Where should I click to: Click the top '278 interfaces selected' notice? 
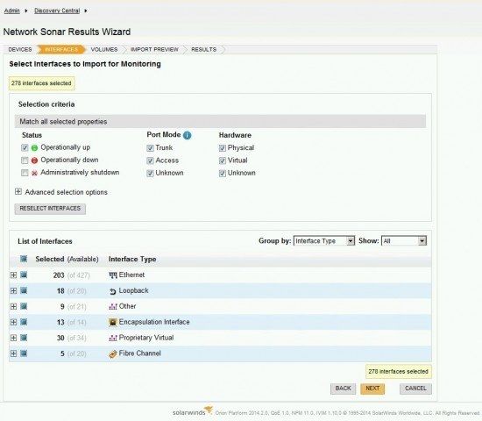[x=41, y=83]
